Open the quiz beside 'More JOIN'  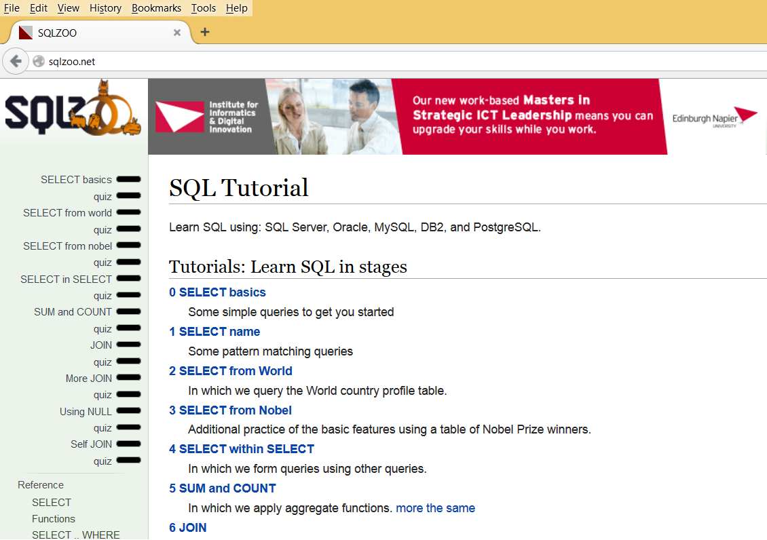pos(102,394)
